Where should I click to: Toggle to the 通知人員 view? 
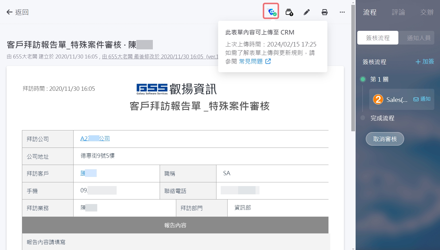click(x=419, y=38)
